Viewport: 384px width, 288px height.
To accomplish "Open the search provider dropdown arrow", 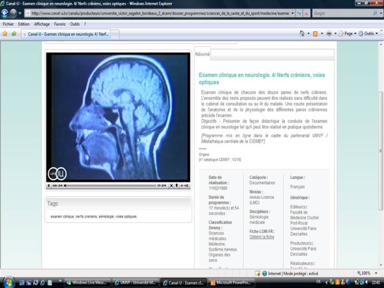I will 381,13.
